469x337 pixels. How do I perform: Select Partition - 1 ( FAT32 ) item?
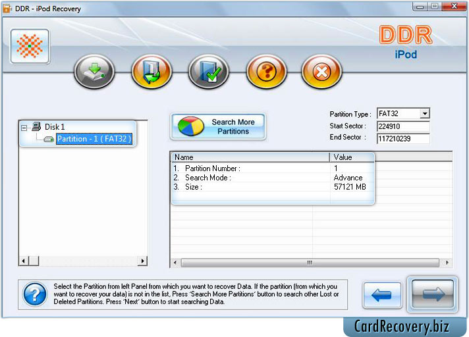pos(94,139)
